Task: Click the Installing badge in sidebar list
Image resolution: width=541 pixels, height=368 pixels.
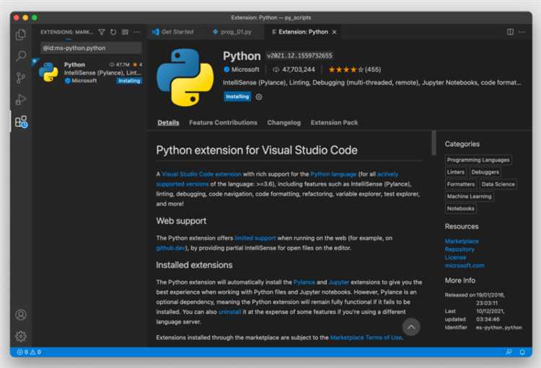Action: 129,81
